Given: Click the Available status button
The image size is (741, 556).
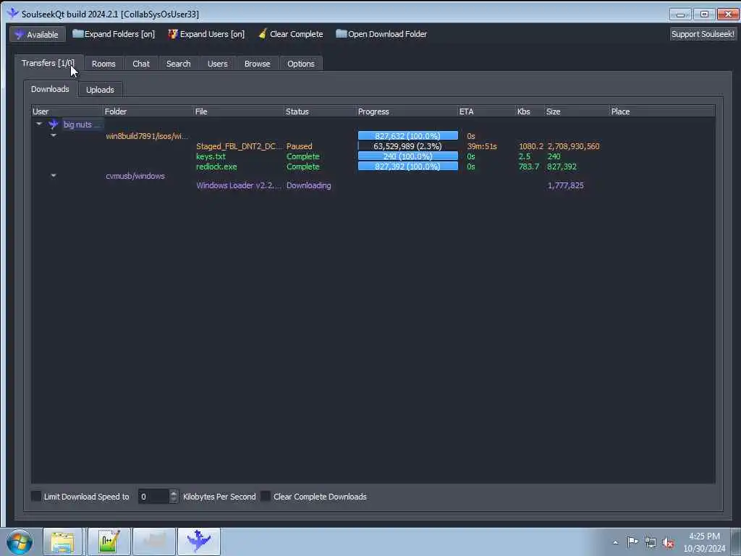Looking at the screenshot, I should 38,34.
